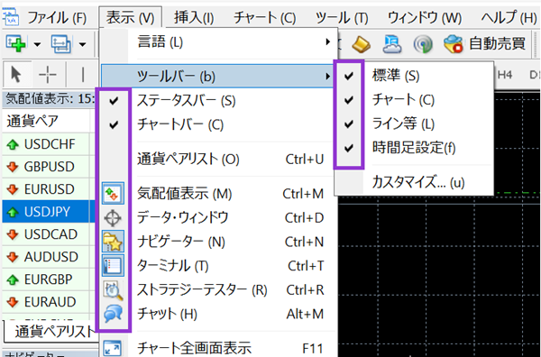This screenshot has height=357, width=541.
Task: Click the チャート全画面表示 fullscreen icon
Action: tap(113, 348)
